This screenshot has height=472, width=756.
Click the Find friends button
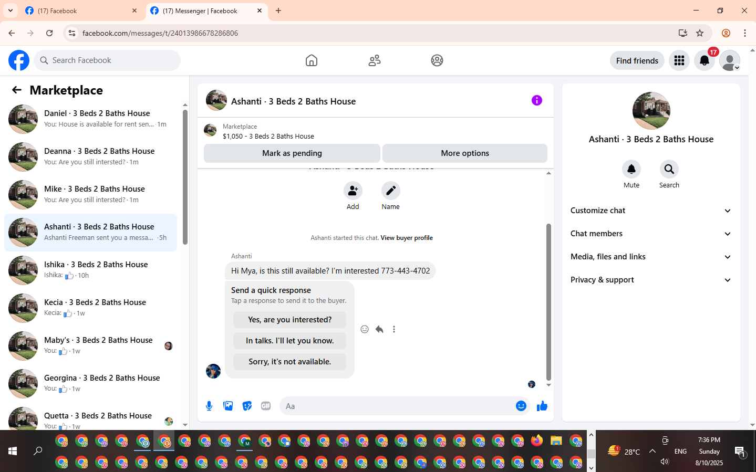click(637, 60)
